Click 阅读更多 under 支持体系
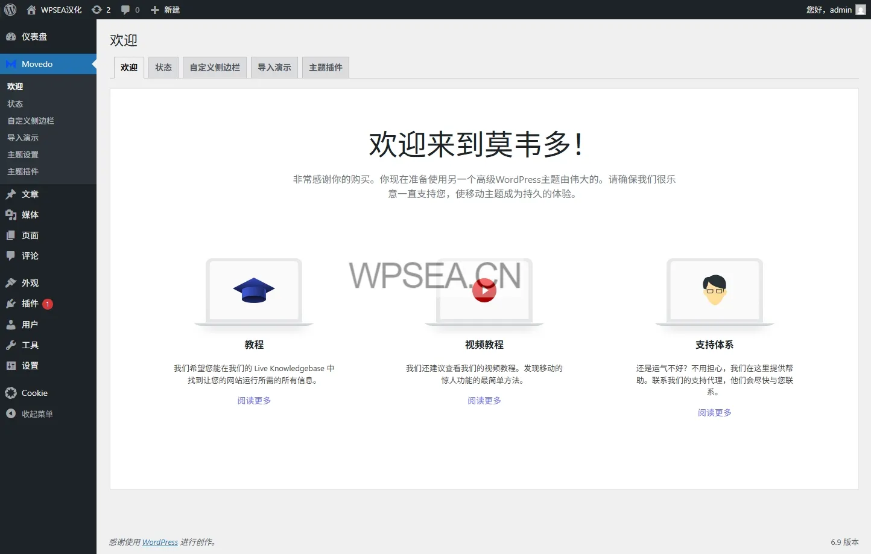The width and height of the screenshot is (871, 554). coord(715,413)
